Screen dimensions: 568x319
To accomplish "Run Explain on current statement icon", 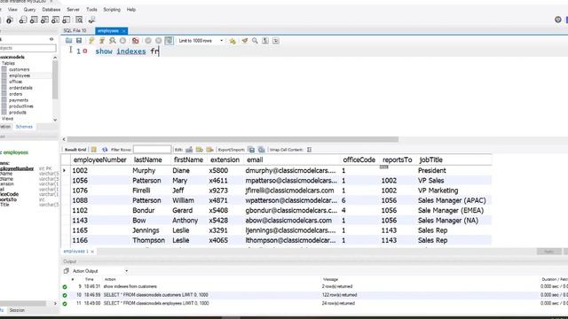I will [113, 41].
